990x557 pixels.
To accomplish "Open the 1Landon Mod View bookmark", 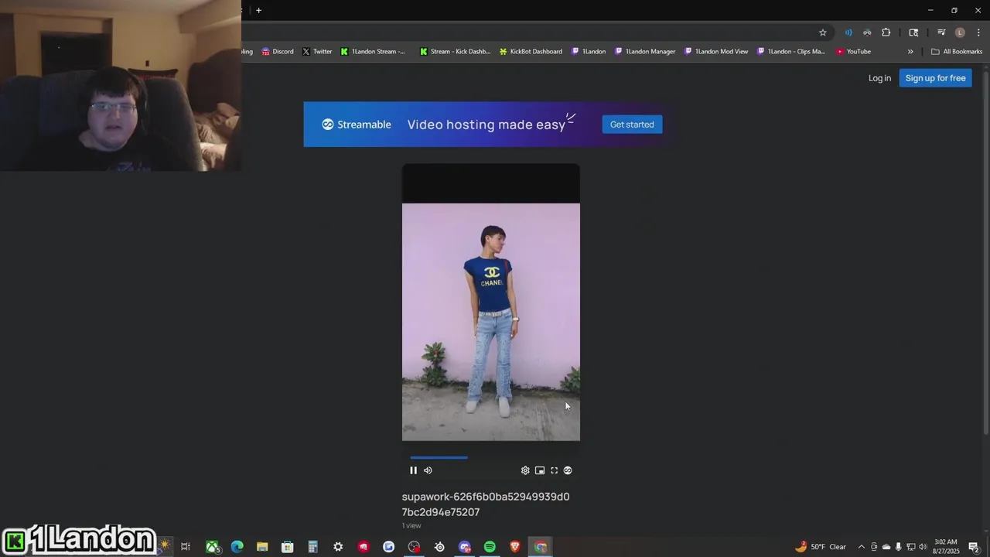I will point(716,52).
